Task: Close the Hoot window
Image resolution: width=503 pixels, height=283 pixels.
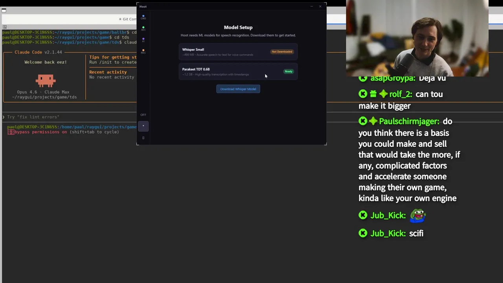Action: (320, 6)
